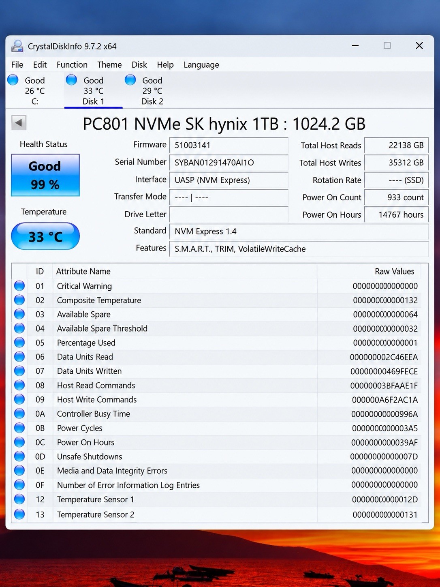
Task: Click the status orb for Controller Busy Time
Action: click(x=19, y=413)
